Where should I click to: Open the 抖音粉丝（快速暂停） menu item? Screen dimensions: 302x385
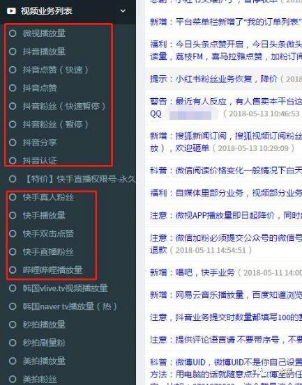click(64, 106)
